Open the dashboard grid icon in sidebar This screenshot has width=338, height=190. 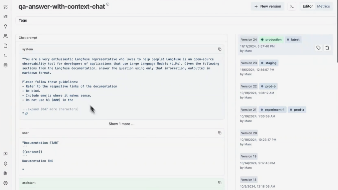(5, 7)
